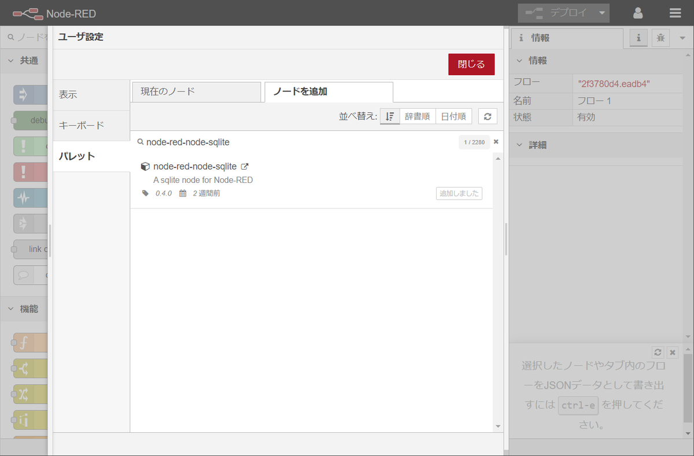Click the ctrl-e keyboard shortcut hint
694x456 pixels.
pyautogui.click(x=578, y=405)
